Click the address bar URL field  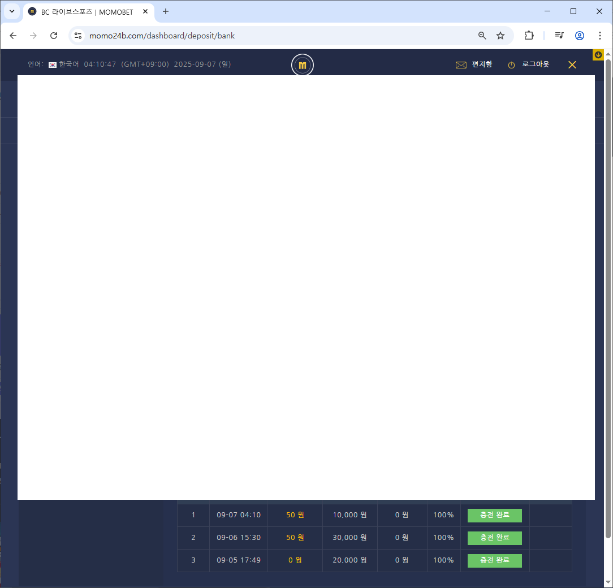274,36
